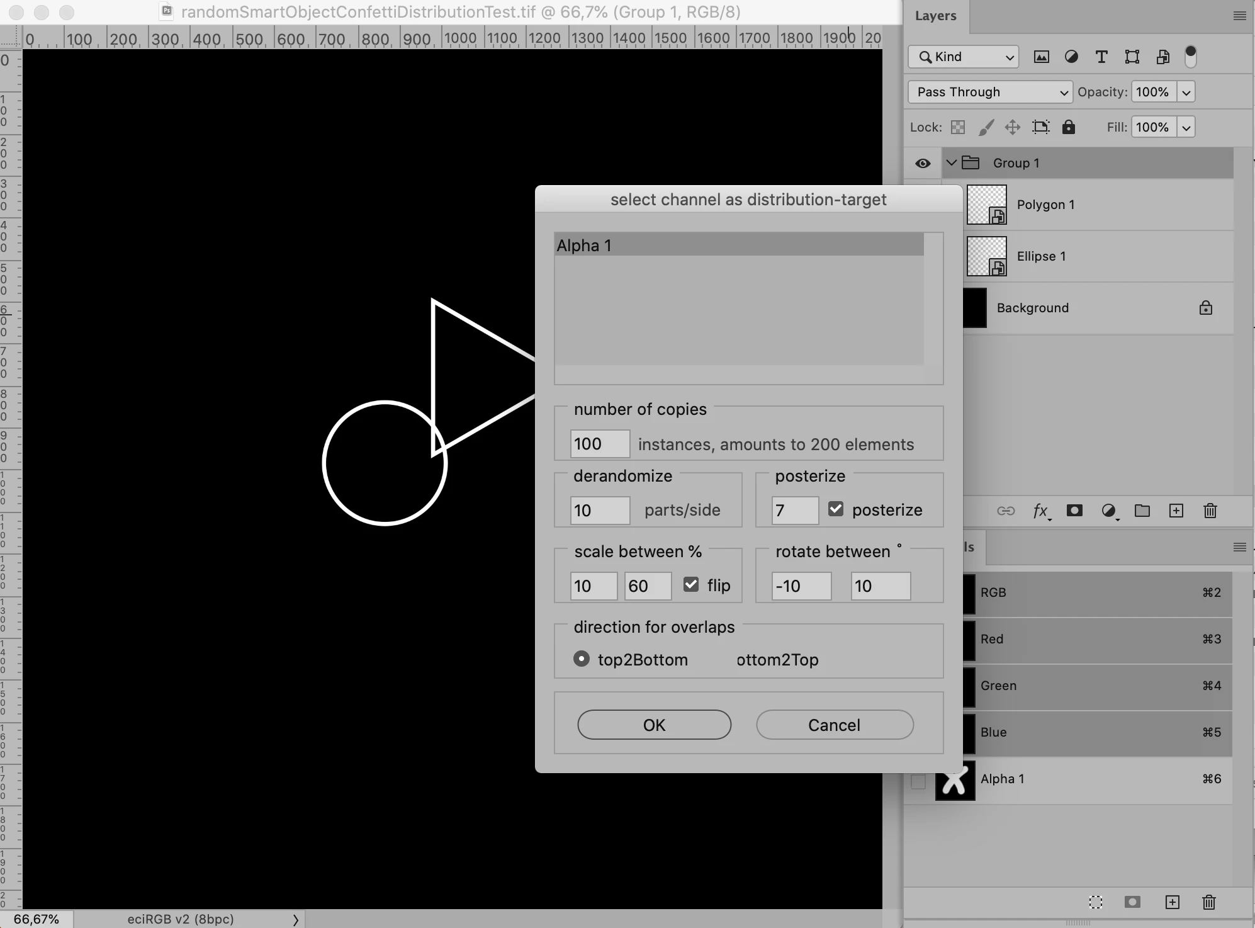Uncheck the flip checkbox
The height and width of the screenshot is (928, 1255).
[691, 584]
